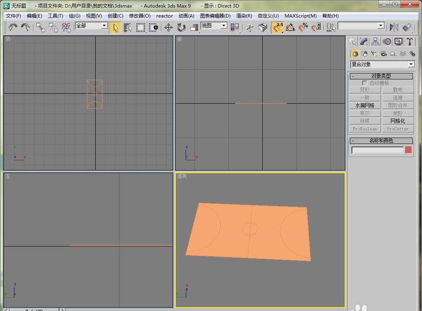Screen dimensions: 422x311
Task: Click the Undo arrow icon
Action: 12,27
